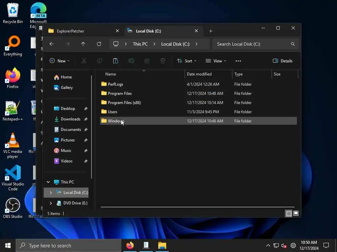Select Visual Studio Code desktop shortcut
This screenshot has width=337, height=252.
13,178
